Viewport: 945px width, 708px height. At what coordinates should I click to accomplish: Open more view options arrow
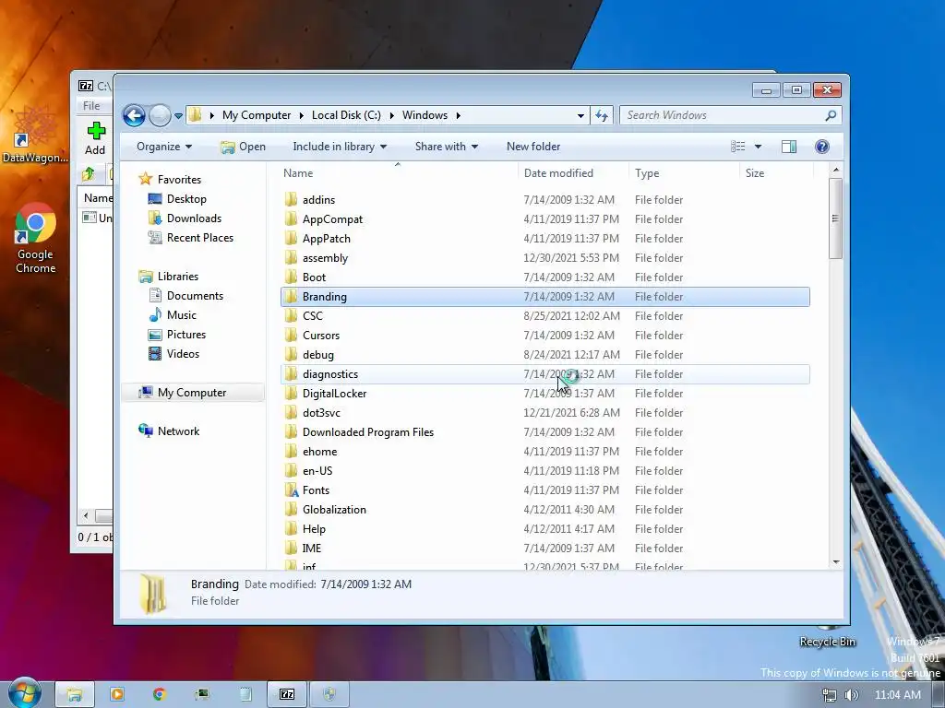(x=759, y=147)
